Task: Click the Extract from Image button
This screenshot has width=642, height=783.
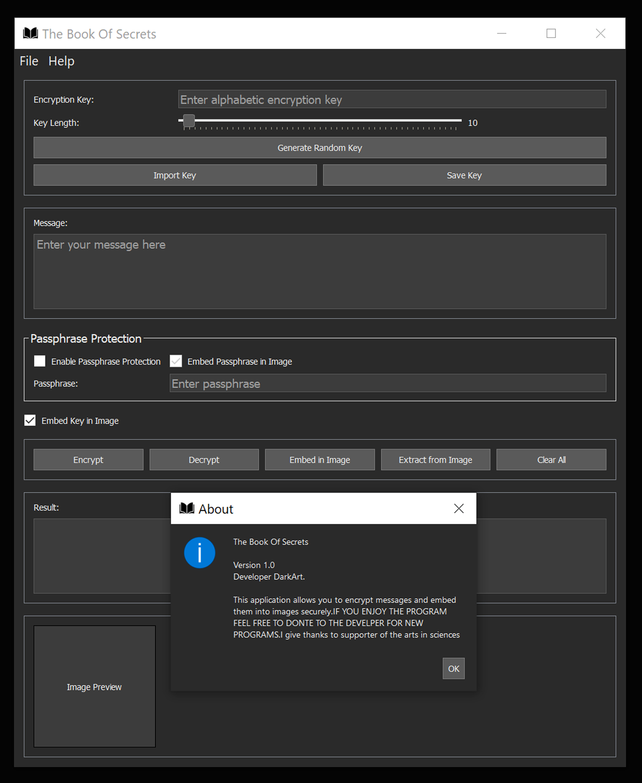Action: pyautogui.click(x=435, y=460)
